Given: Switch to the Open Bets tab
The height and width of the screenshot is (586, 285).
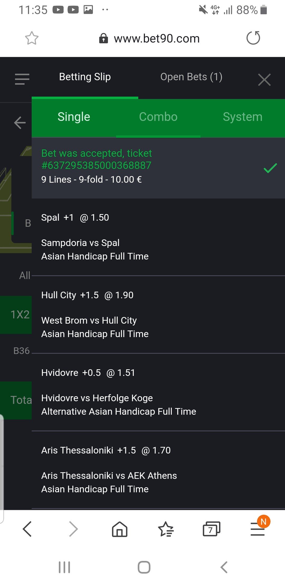Looking at the screenshot, I should click(191, 77).
